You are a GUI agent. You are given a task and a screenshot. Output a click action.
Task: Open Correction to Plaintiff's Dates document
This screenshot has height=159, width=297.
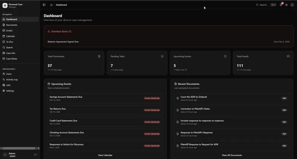tap(232, 110)
